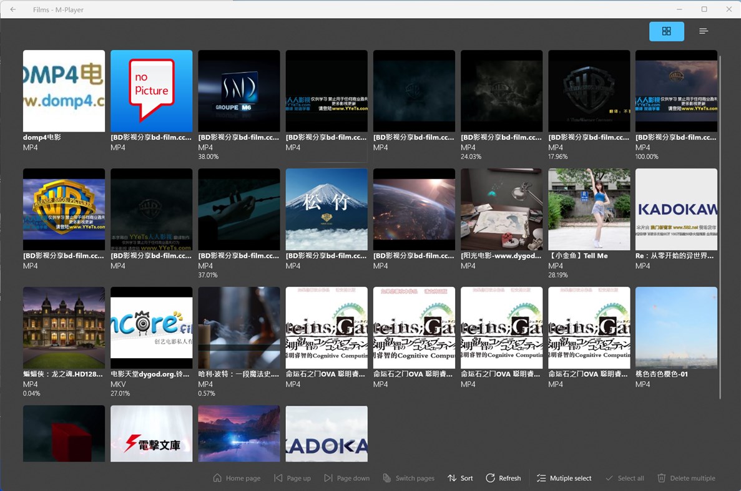
Task: Click the Page down control
Action: tap(347, 478)
